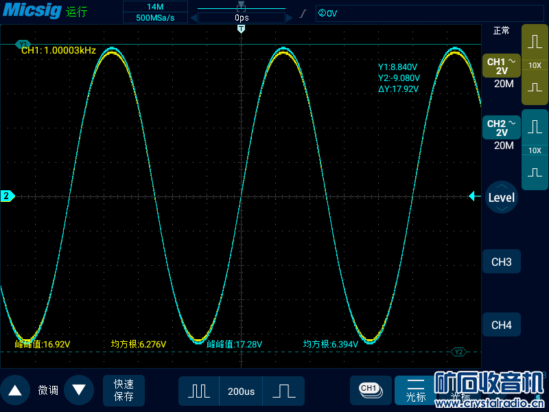
Task: Tap the rising edge trigger icon
Action: (x=303, y=14)
